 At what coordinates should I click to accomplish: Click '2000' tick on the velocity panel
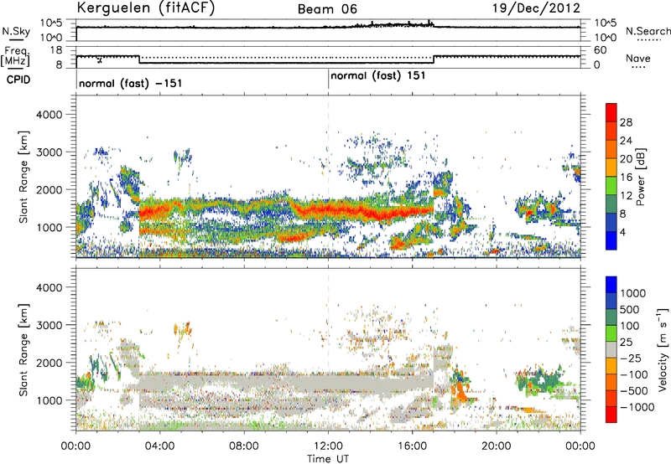49,363
